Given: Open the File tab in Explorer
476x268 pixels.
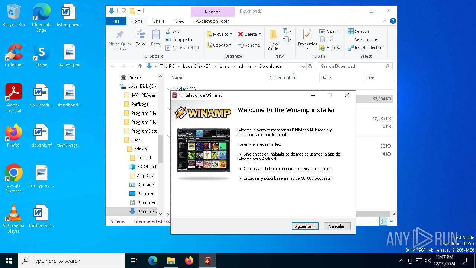Looking at the screenshot, I should point(116,21).
